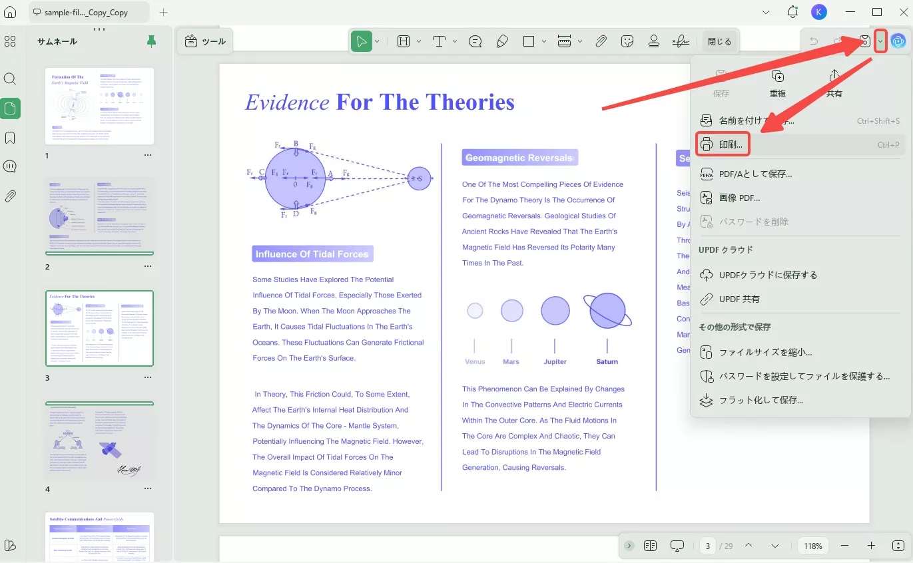This screenshot has width=913, height=563.
Task: Select the page thumbnails sidebar icon
Action: point(10,108)
